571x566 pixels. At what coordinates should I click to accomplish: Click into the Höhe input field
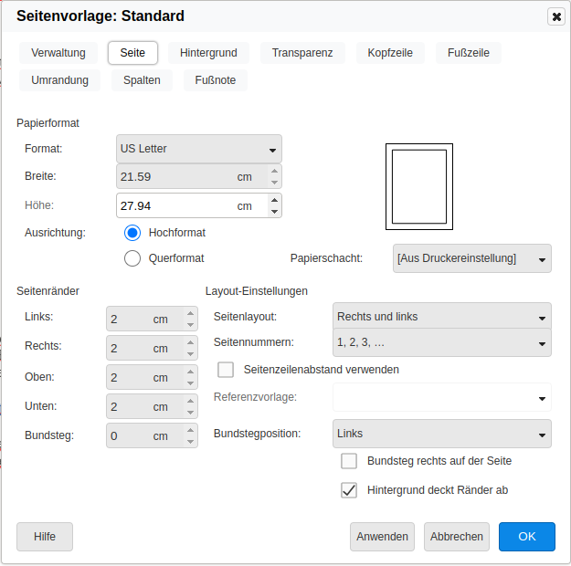174,206
